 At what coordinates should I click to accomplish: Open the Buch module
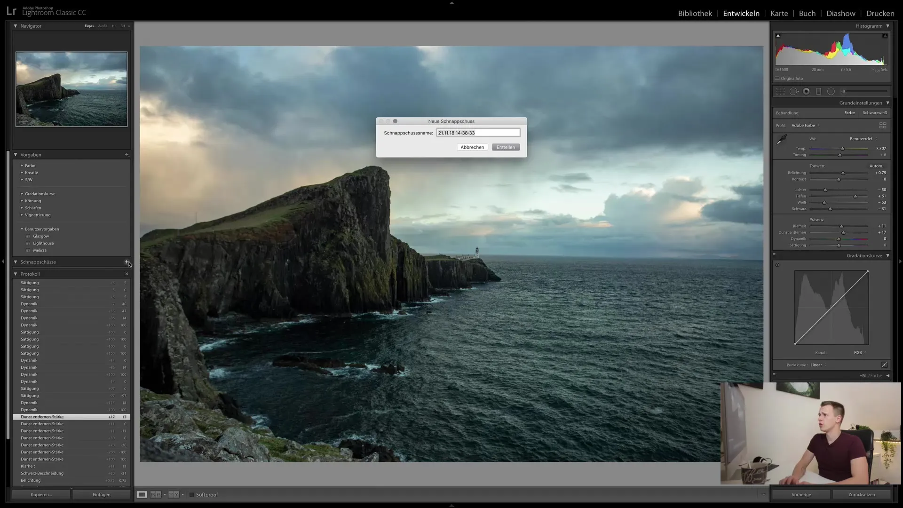pos(807,14)
